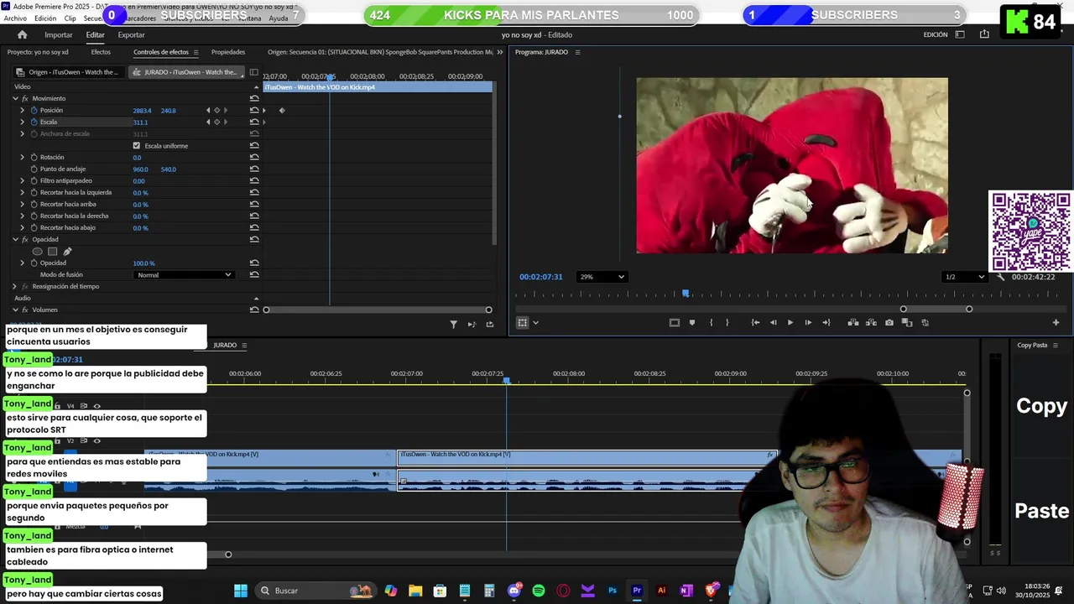
Task: Mark In point in program monitor
Action: tap(711, 322)
